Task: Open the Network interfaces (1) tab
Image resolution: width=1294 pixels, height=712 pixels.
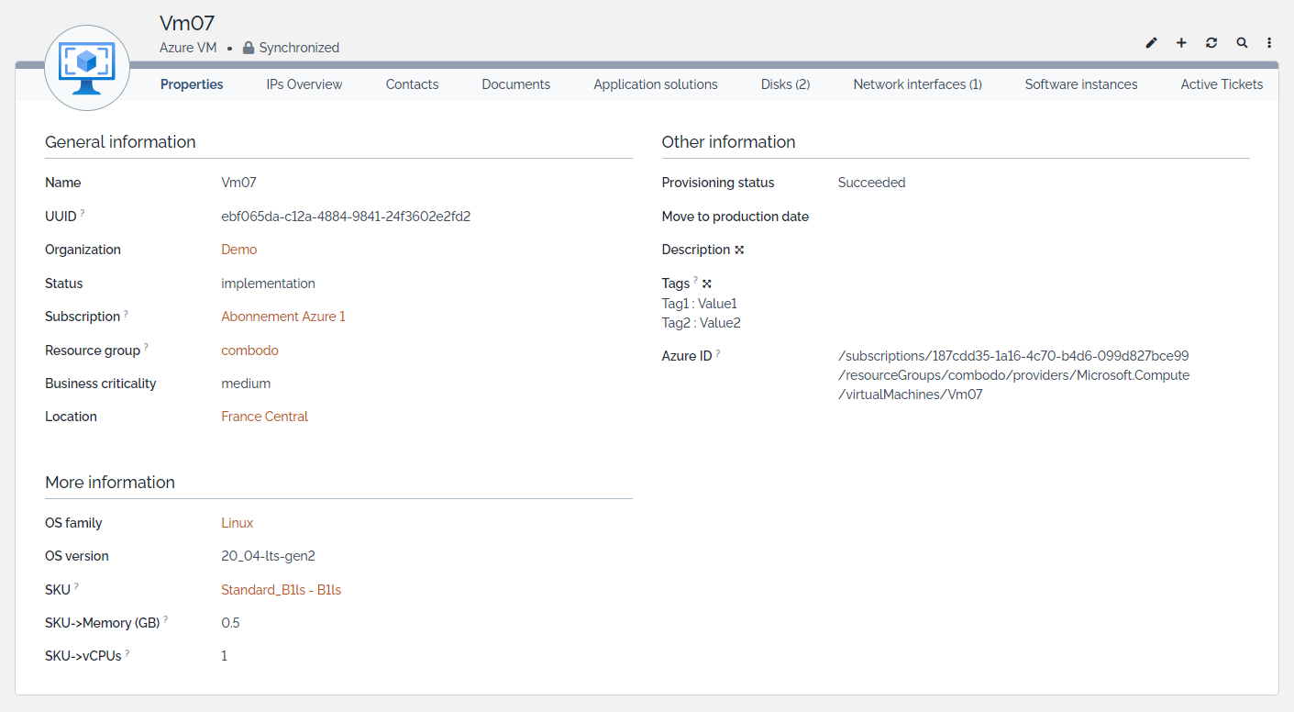Action: (x=917, y=84)
